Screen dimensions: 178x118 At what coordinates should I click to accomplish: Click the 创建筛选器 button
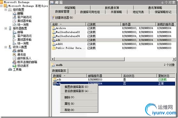(62, 18)
